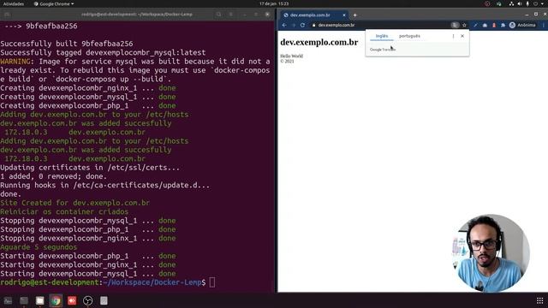Open a new Chrome tab
The image size is (548, 308).
(x=354, y=15)
